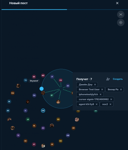Click the Джейн Доу chip name

(86, 85)
